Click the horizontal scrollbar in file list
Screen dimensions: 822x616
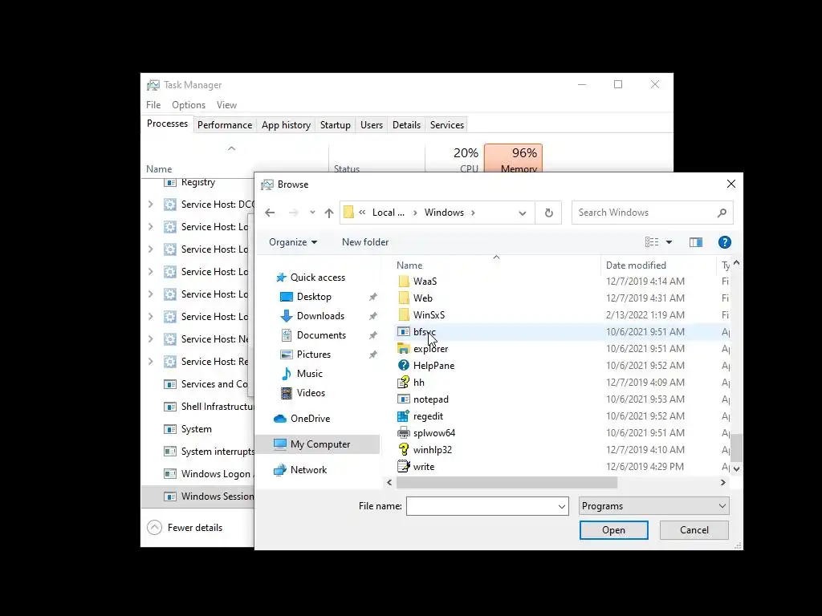click(x=507, y=482)
